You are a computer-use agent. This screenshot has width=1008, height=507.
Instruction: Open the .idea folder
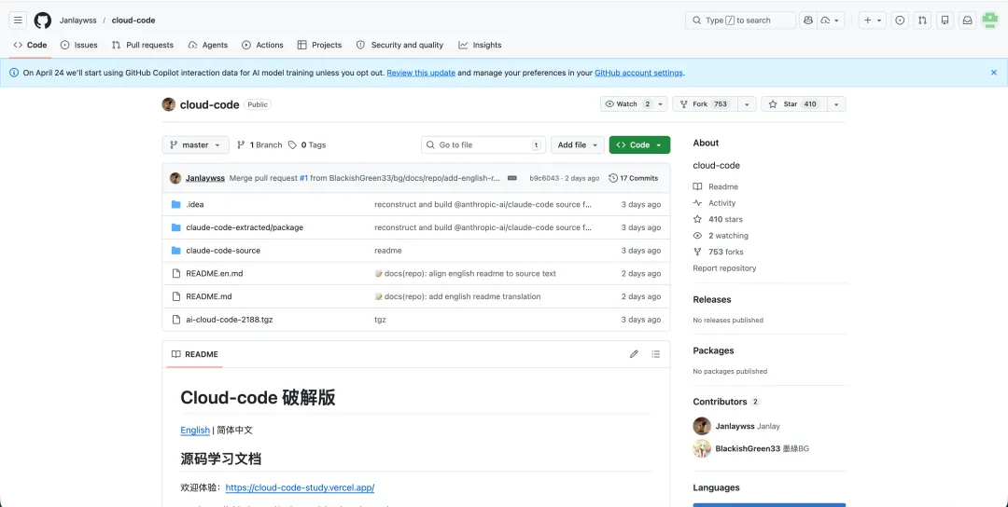click(x=195, y=204)
